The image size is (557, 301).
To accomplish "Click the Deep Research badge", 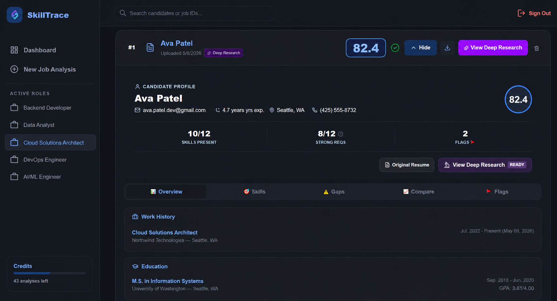I will (x=223, y=53).
